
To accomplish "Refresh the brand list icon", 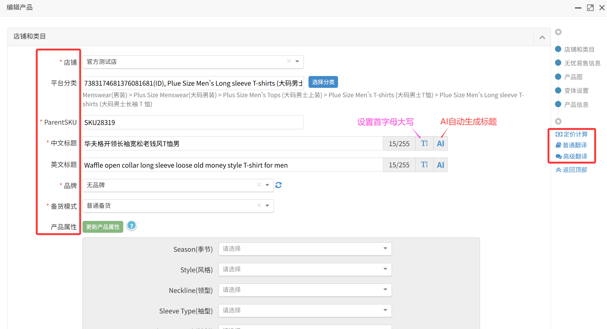I will (279, 185).
